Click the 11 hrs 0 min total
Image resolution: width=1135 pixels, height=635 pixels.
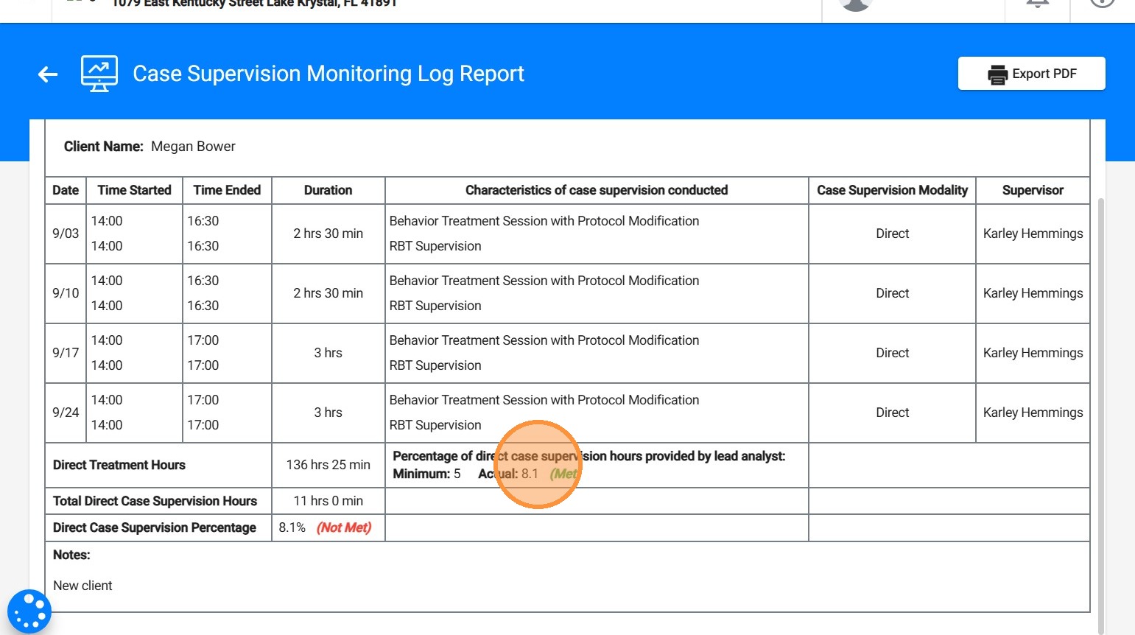328,501
